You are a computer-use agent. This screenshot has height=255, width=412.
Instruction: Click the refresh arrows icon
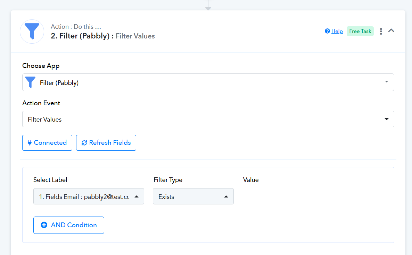point(84,143)
